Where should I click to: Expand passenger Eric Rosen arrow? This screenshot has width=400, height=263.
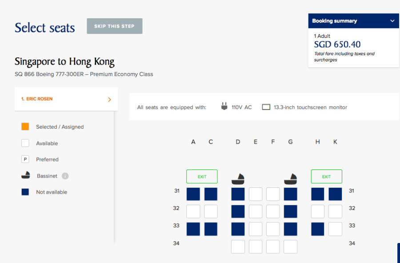pyautogui.click(x=109, y=99)
